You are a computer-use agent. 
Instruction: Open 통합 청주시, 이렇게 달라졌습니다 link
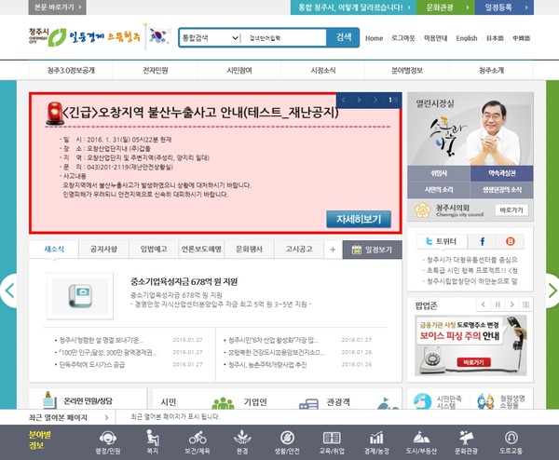pyautogui.click(x=354, y=7)
